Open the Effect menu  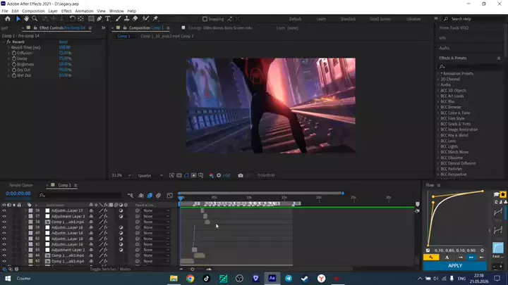tap(66, 11)
